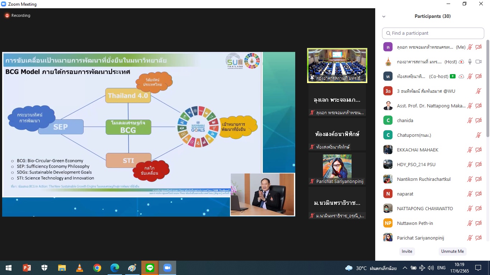This screenshot has height=275, width=490.
Task: Click the camera-off icon for Asst. Prof. Dr. Nattapong
Action: pyautogui.click(x=479, y=106)
